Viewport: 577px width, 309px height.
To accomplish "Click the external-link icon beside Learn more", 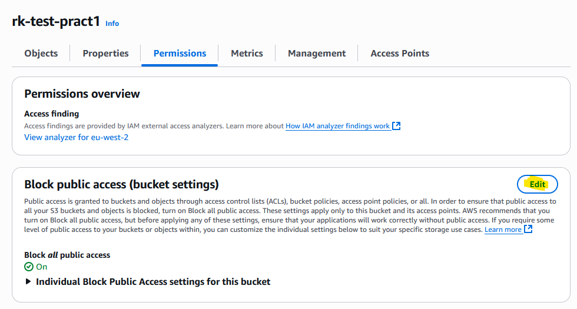I will [x=528, y=230].
